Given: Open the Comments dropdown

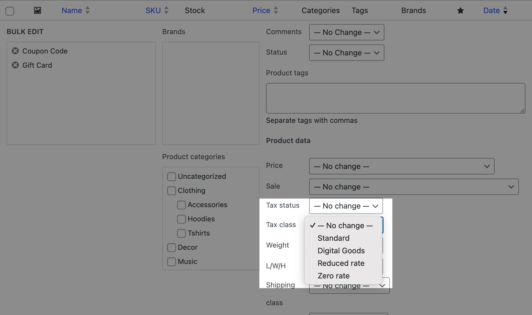Looking at the screenshot, I should tap(346, 32).
